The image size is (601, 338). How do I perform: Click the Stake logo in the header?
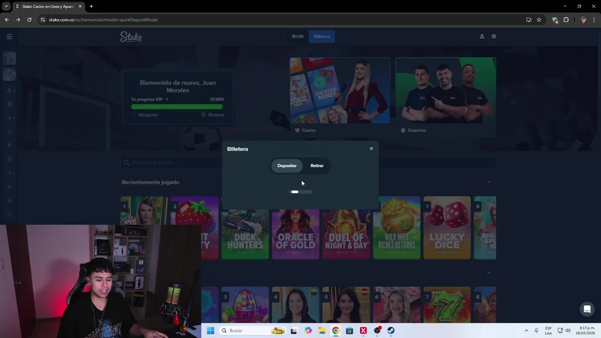(x=131, y=37)
